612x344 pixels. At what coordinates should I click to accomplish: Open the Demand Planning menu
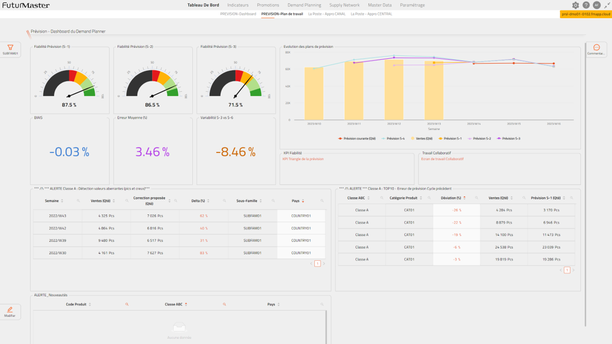click(303, 4)
